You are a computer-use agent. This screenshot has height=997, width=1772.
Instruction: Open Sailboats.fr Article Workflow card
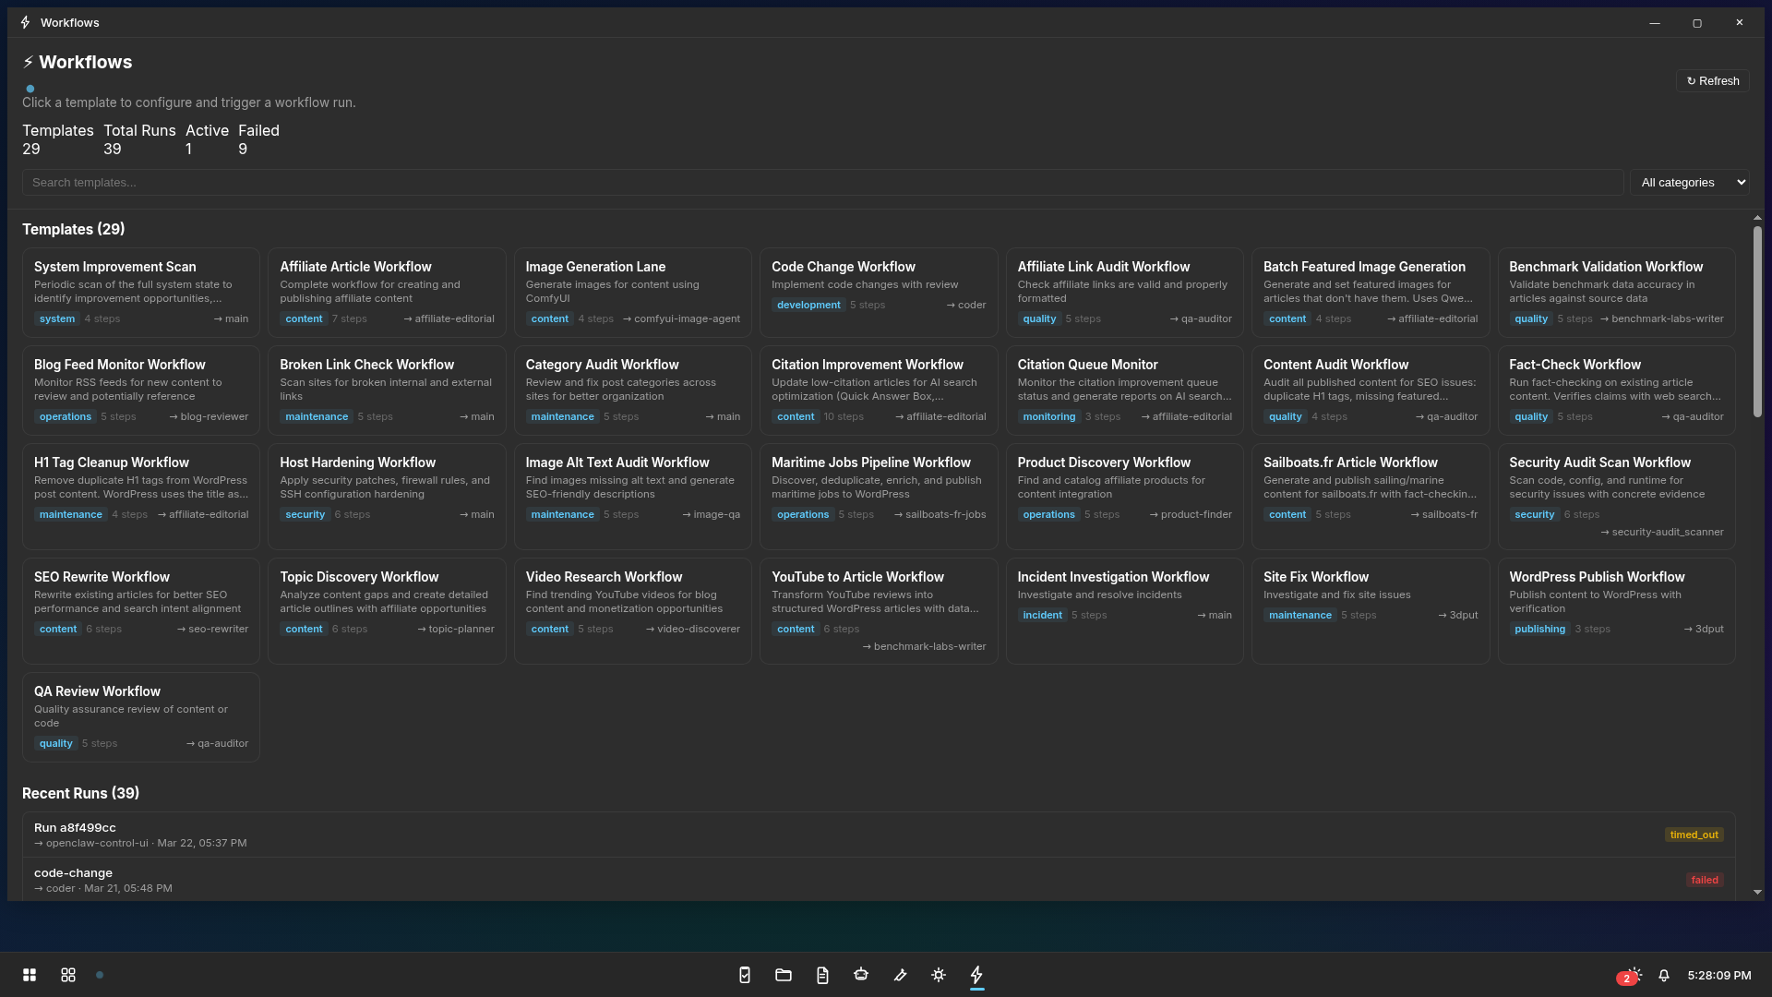pyautogui.click(x=1371, y=497)
